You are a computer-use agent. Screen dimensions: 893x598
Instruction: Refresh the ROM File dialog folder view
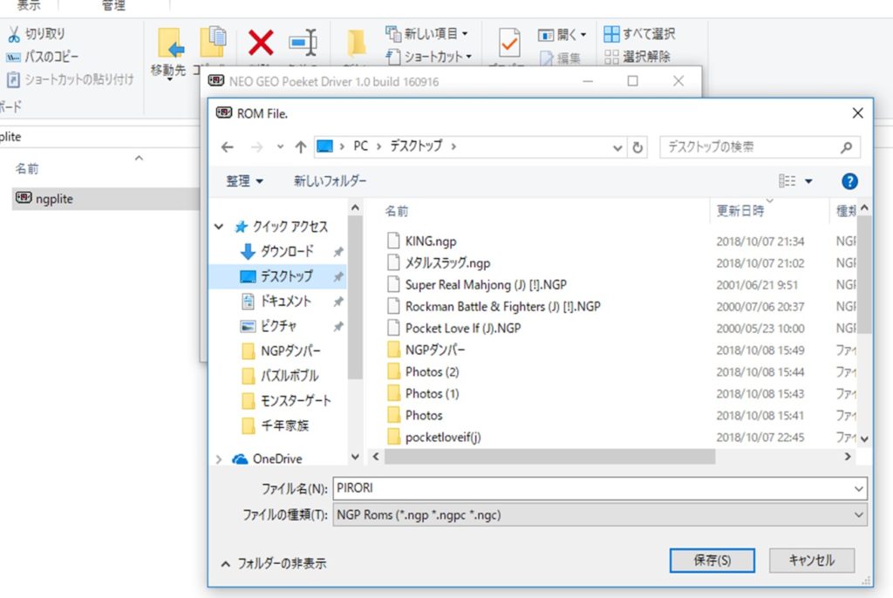point(637,147)
